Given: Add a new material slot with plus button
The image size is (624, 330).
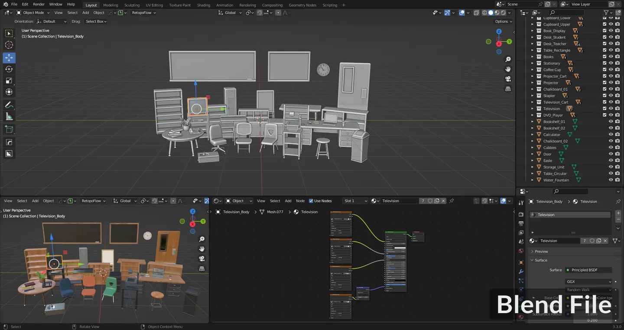Looking at the screenshot, I should [x=618, y=213].
